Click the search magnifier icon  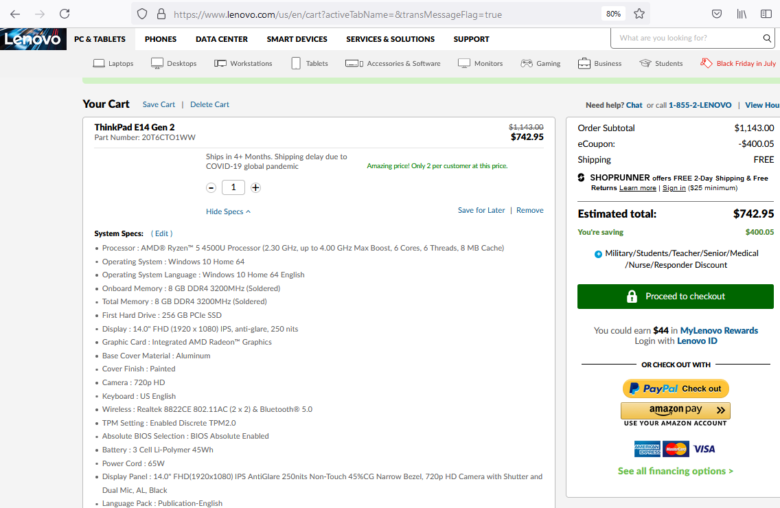767,38
